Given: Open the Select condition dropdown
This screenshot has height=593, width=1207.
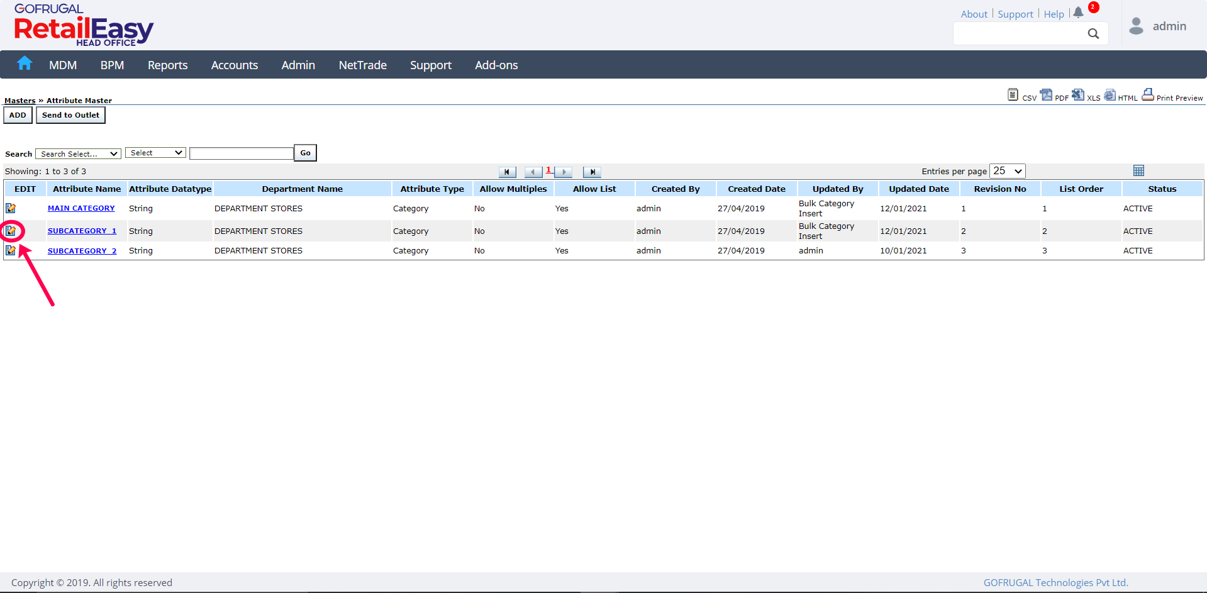Looking at the screenshot, I should tap(155, 153).
